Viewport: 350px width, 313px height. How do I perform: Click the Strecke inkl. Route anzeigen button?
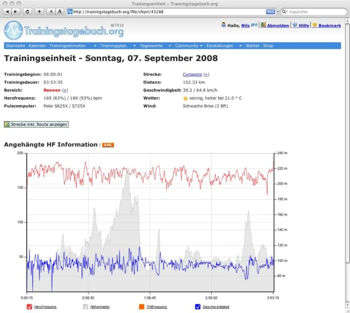coord(36,125)
